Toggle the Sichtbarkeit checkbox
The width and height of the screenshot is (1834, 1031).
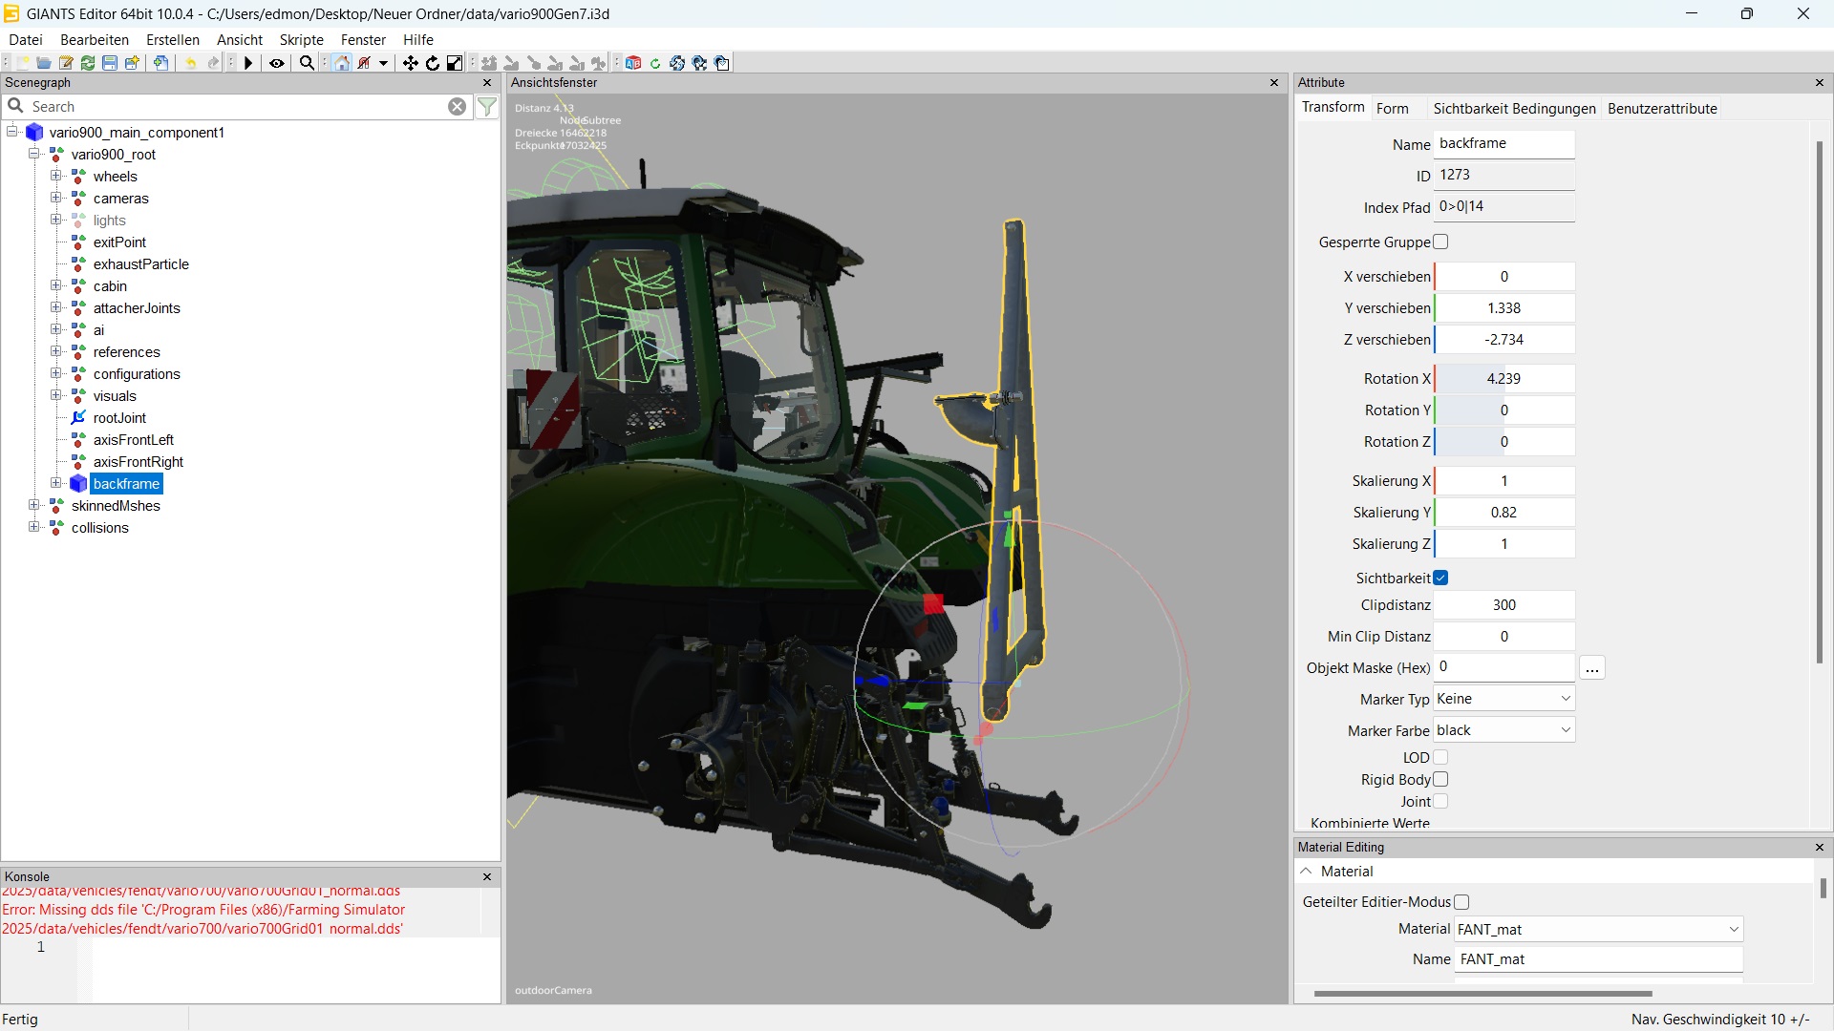click(x=1440, y=578)
